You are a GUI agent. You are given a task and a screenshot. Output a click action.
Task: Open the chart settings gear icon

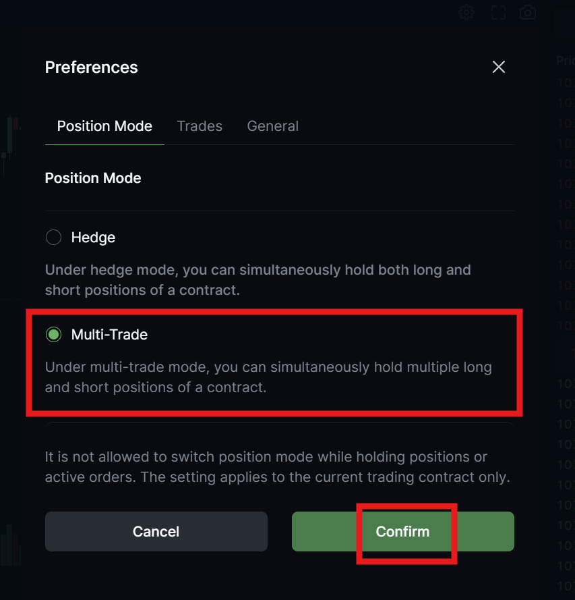(x=466, y=12)
